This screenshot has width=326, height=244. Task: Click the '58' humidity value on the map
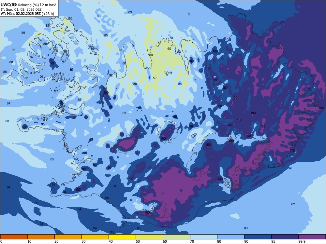click(x=159, y=43)
